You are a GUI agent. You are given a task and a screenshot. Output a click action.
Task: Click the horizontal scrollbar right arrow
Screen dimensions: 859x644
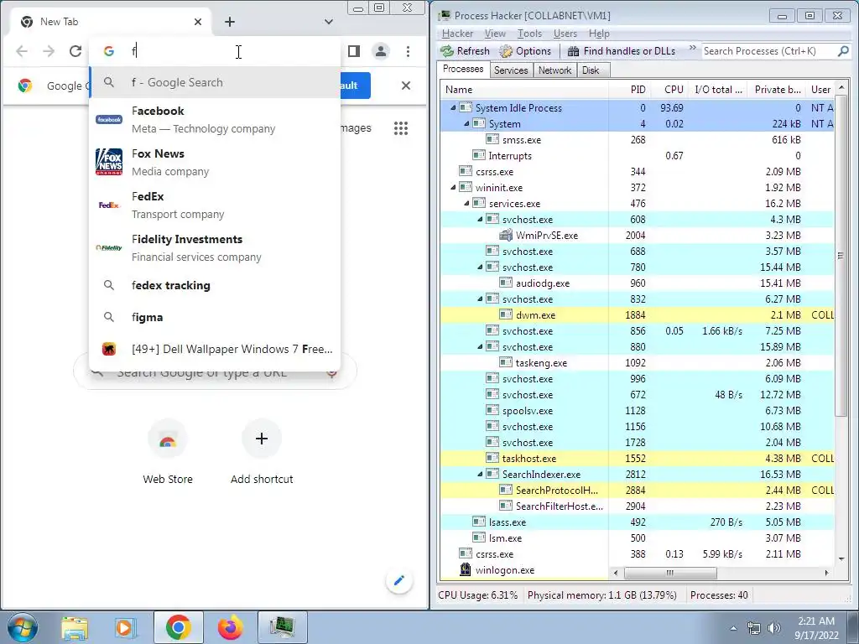(826, 573)
